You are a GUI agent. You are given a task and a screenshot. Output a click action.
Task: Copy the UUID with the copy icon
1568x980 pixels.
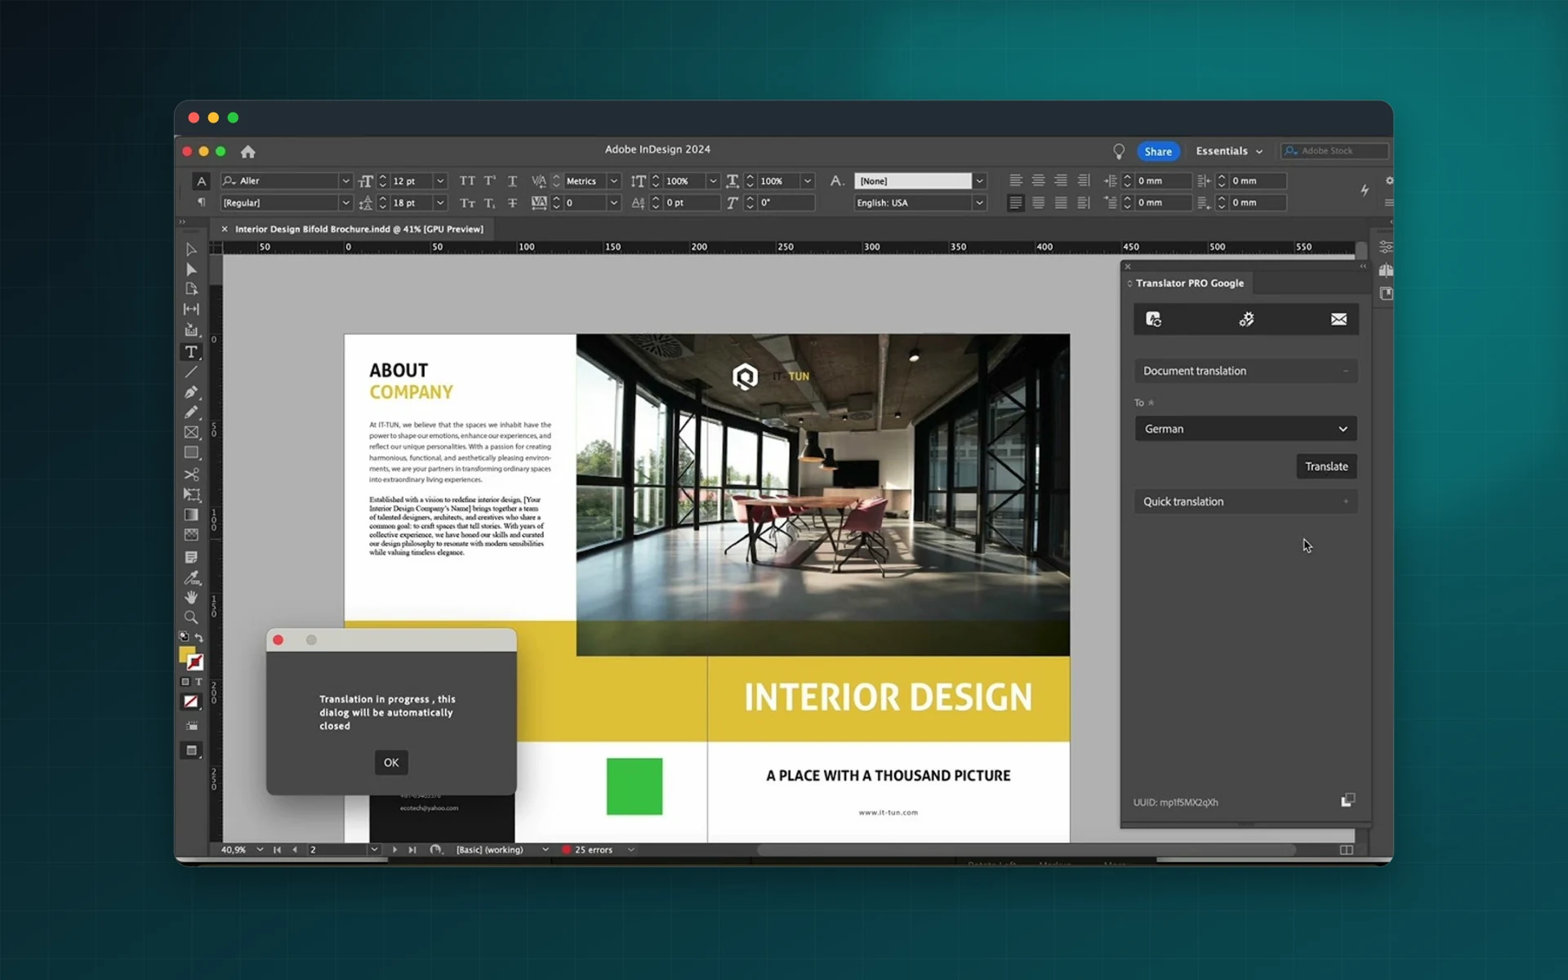pos(1347,800)
